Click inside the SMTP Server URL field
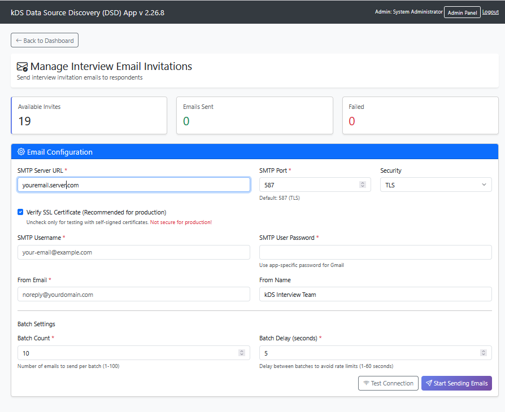The image size is (505, 412). point(133,185)
